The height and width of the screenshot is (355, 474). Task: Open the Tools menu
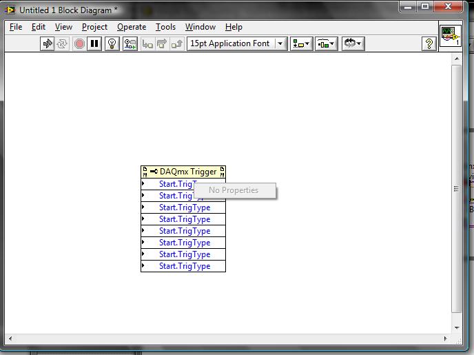[x=165, y=27]
